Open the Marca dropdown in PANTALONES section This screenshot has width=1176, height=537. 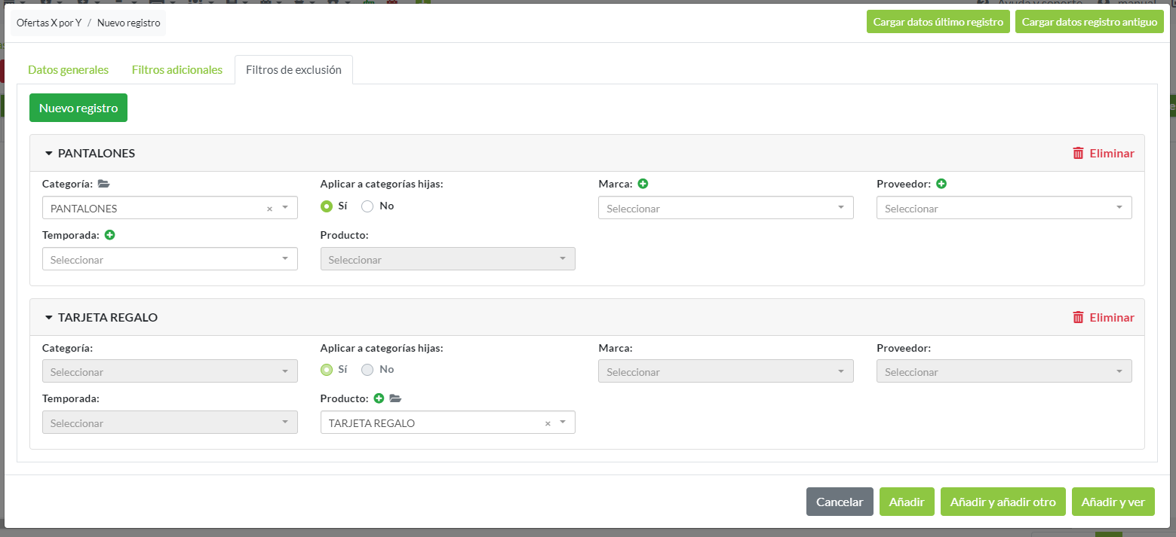pos(725,208)
